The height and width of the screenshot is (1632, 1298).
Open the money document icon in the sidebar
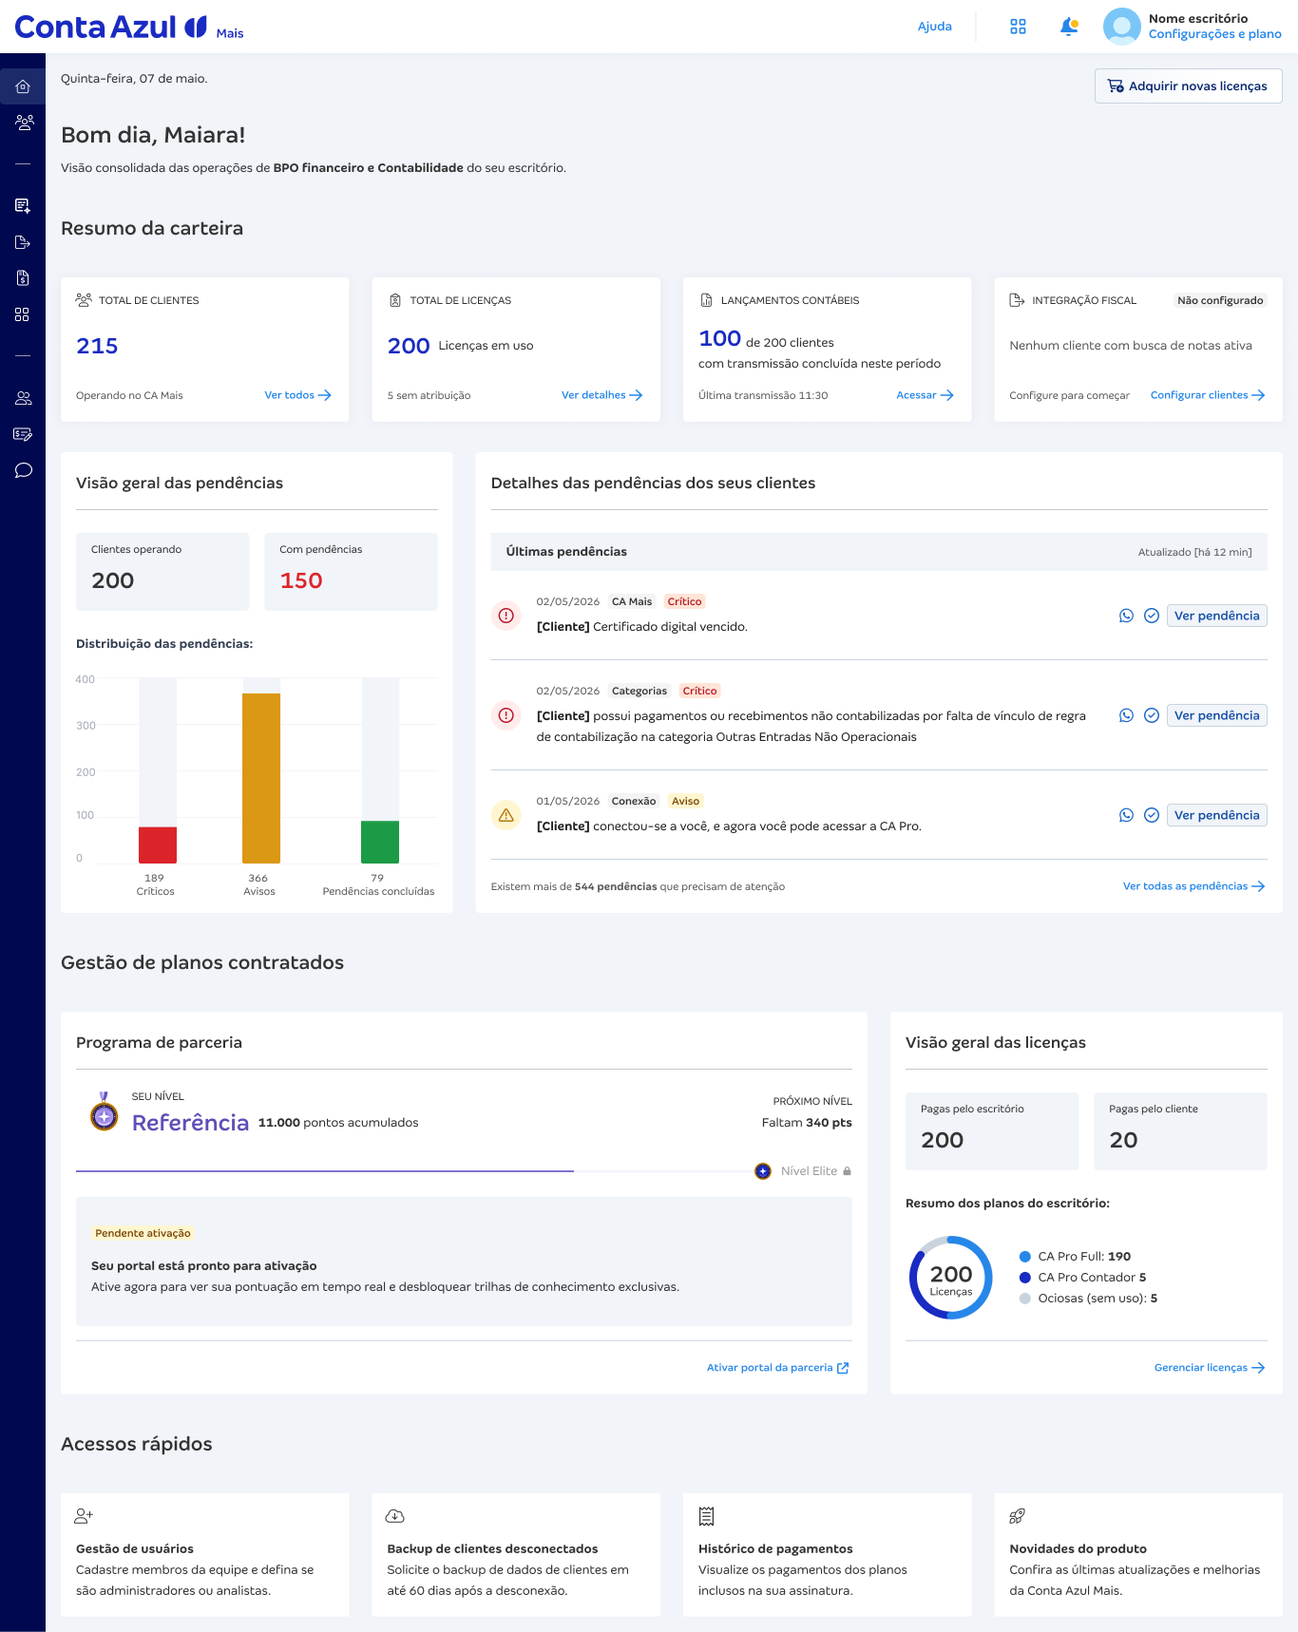[23, 278]
